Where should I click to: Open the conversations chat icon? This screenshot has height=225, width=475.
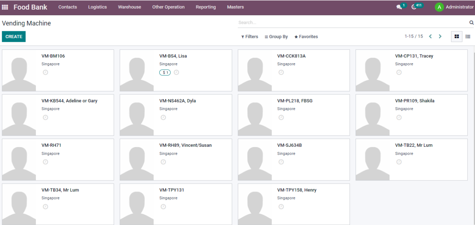(x=399, y=7)
